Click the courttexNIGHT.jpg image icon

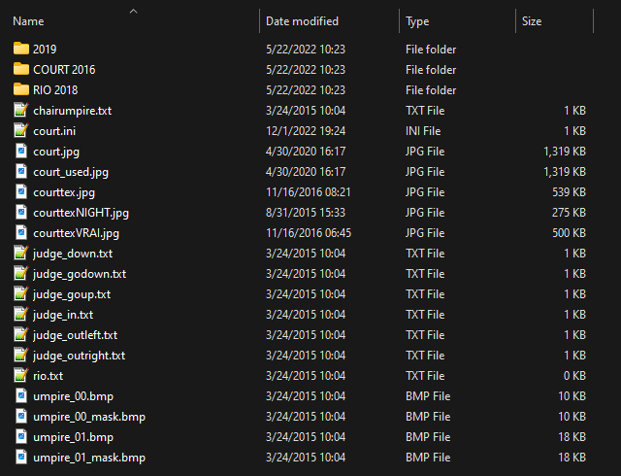21,212
